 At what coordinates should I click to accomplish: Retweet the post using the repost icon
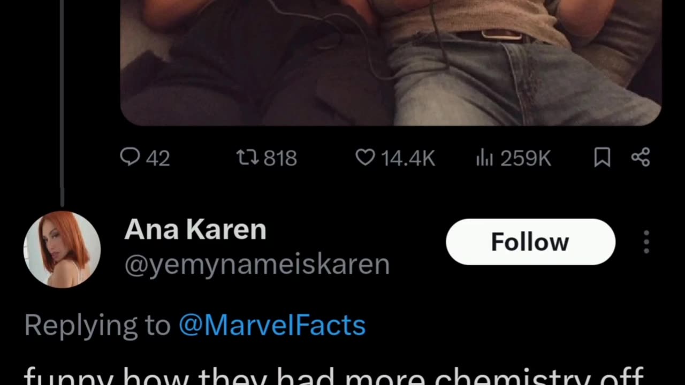(x=248, y=157)
